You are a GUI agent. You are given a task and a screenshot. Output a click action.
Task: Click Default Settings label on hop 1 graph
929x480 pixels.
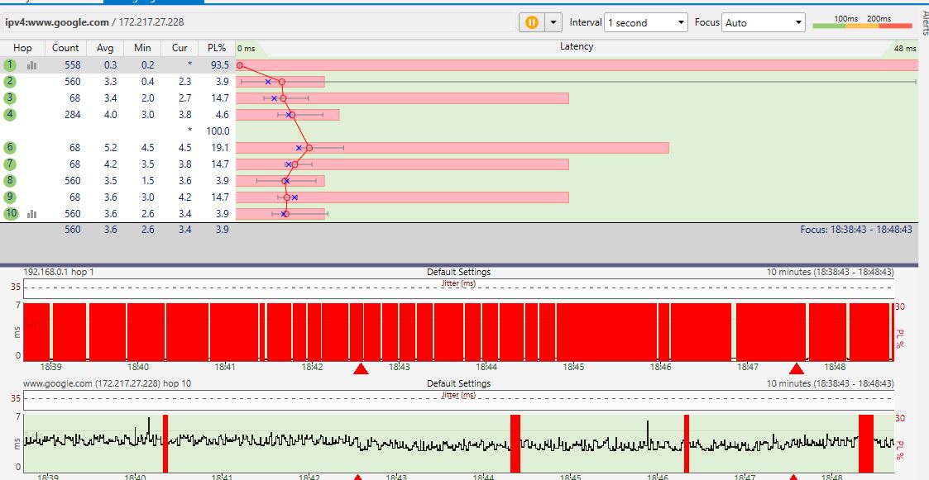point(458,272)
